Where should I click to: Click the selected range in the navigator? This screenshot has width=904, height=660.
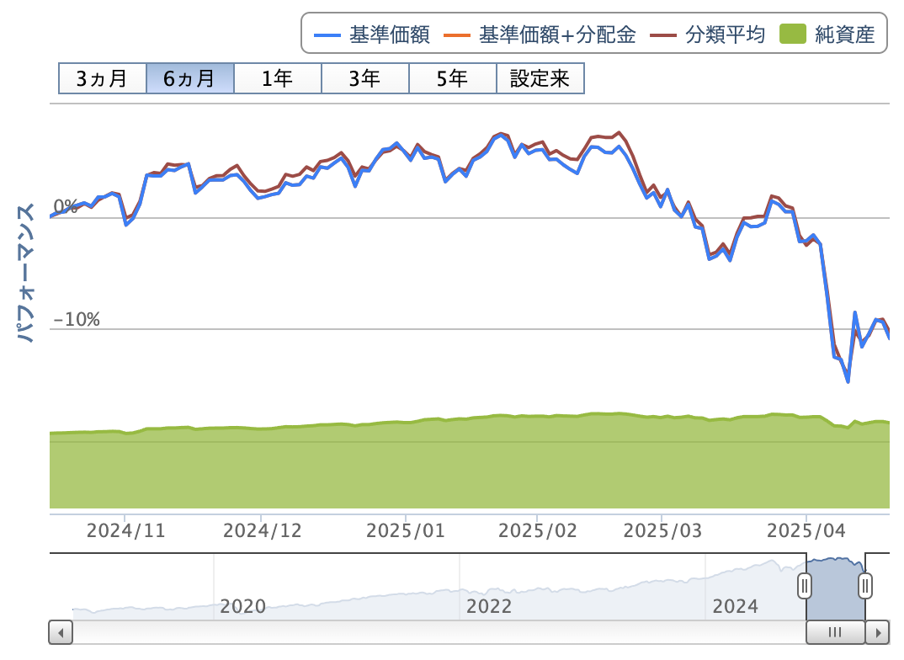(835, 588)
